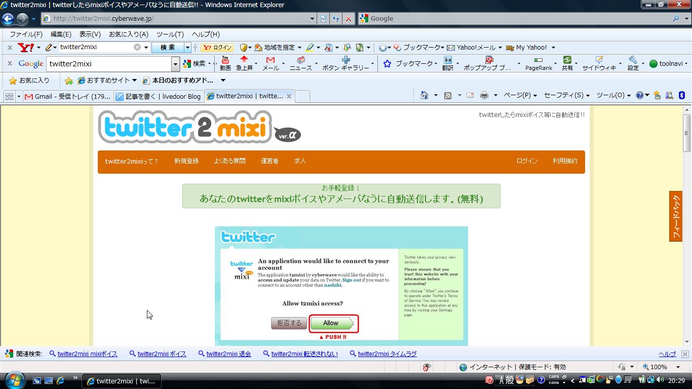This screenshot has width=692, height=389.
Task: Open the お気に入り(A) menu
Action: [129, 34]
